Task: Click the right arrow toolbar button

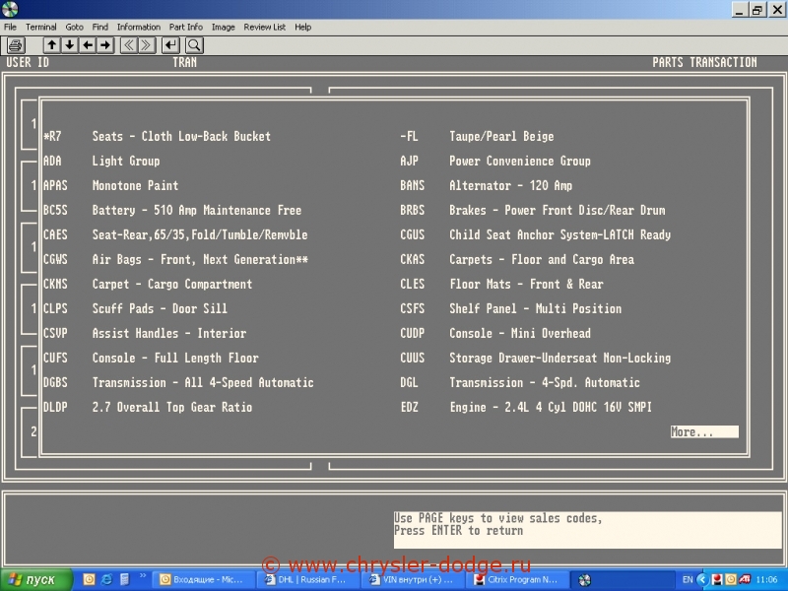Action: click(105, 45)
